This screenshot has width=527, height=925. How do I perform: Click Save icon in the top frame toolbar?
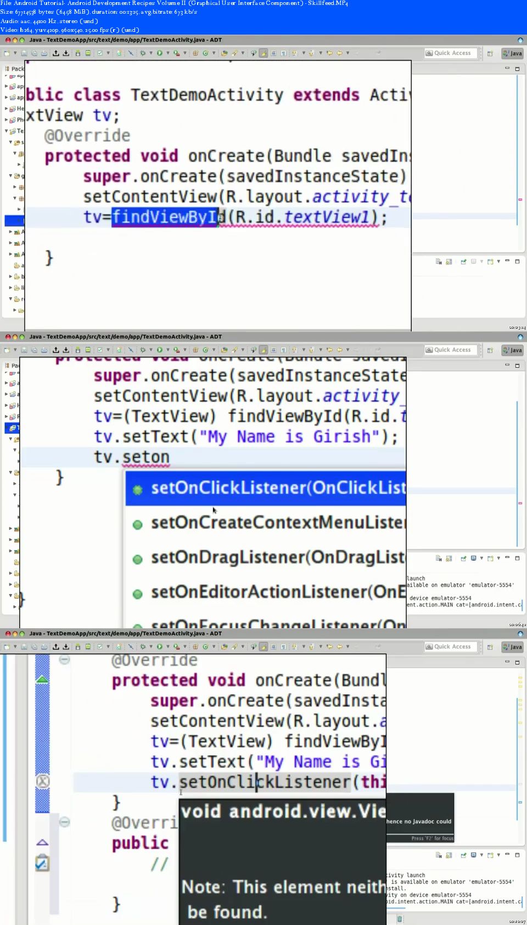[24, 53]
